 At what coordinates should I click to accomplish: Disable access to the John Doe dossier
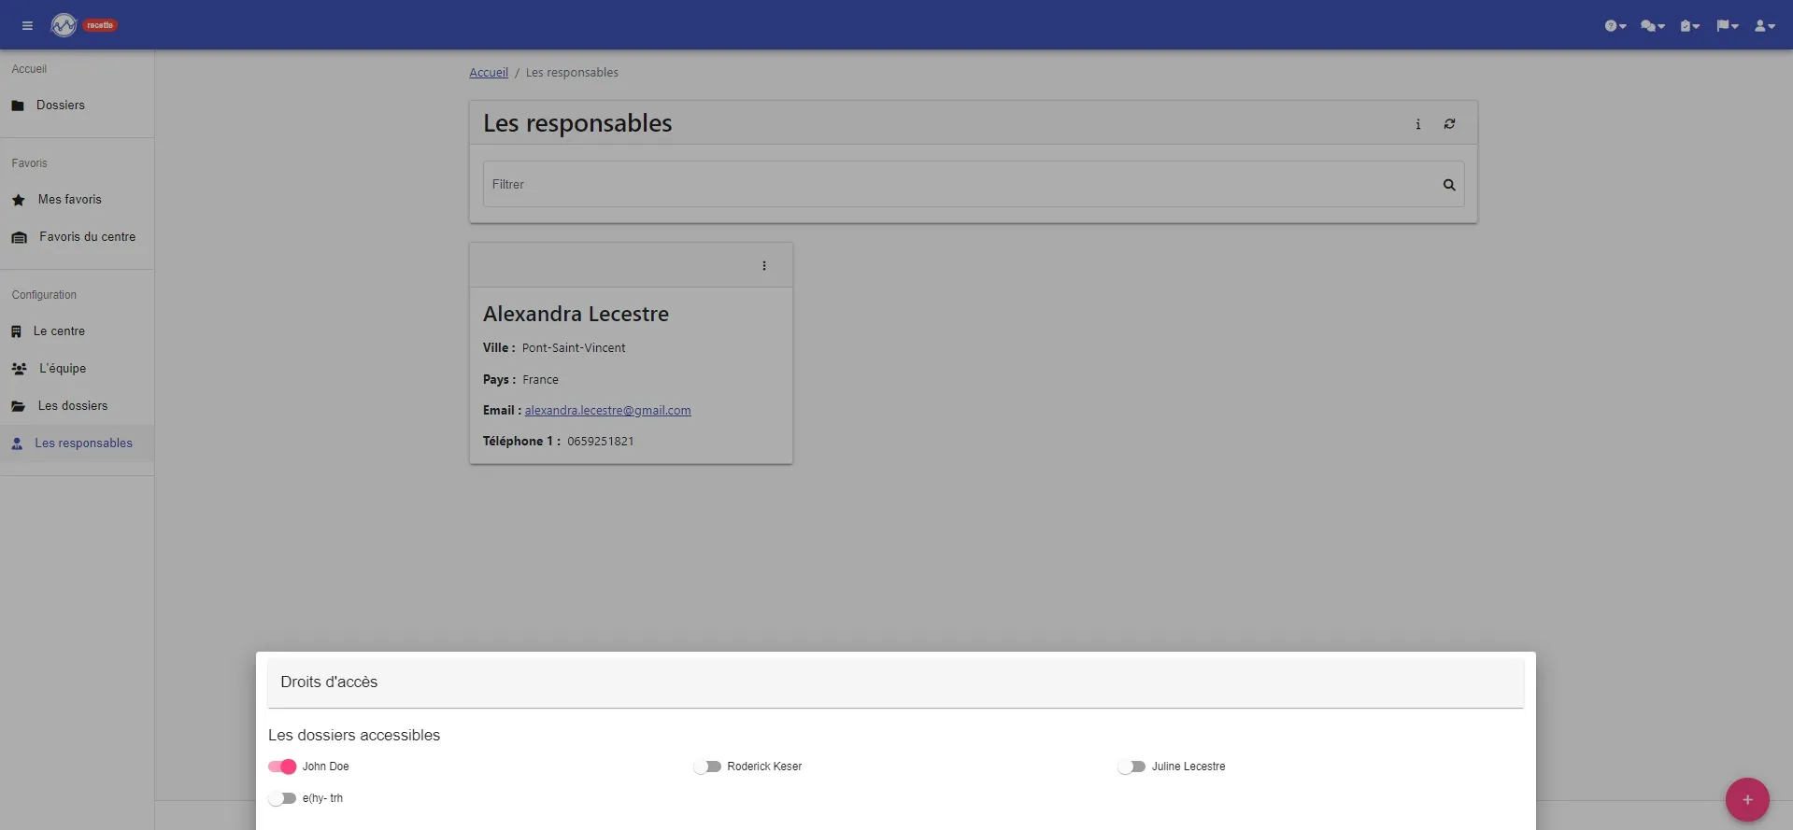[282, 767]
